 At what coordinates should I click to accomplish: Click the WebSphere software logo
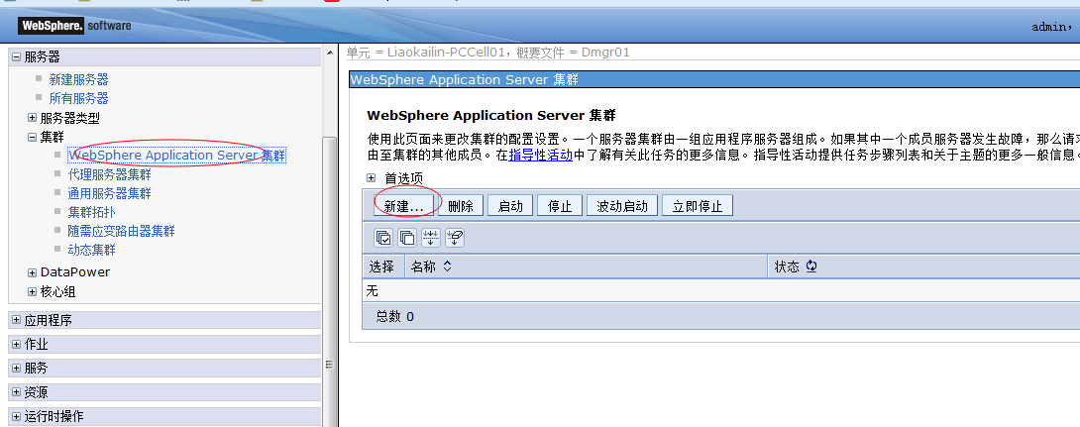coord(74,26)
